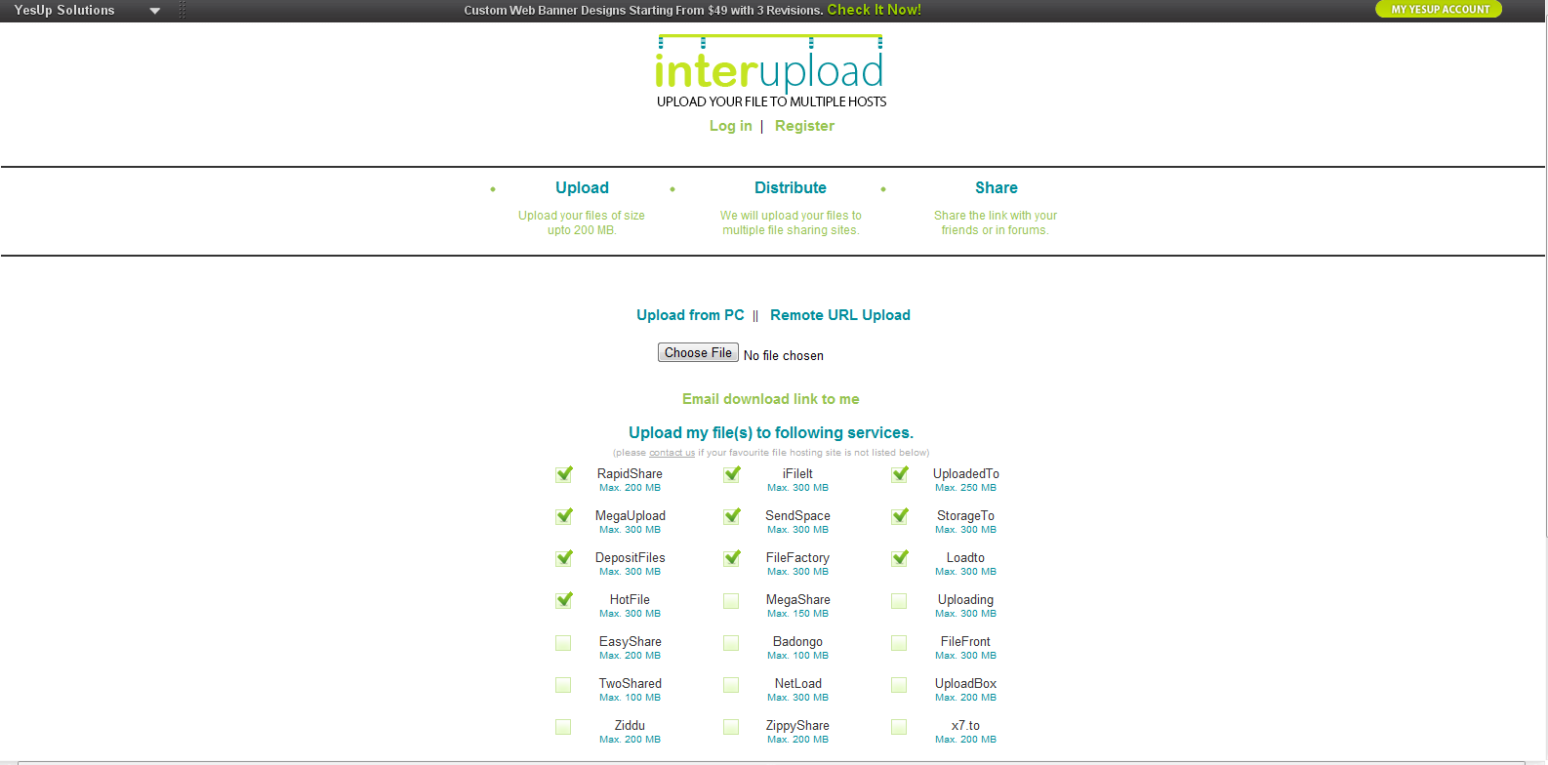Viewport: 1548px width, 765px height.
Task: Click the YesUp Solutions label
Action: (64, 10)
